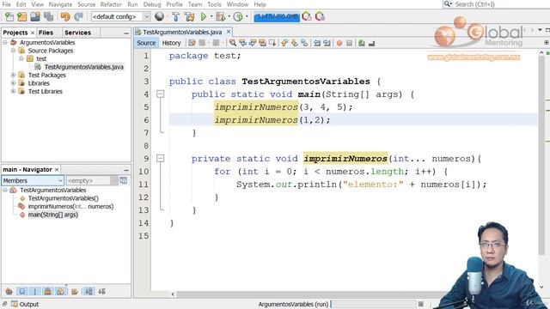The image size is (550, 309).
Task: Select imprimirNumeros member in Navigator
Action: pos(70,206)
